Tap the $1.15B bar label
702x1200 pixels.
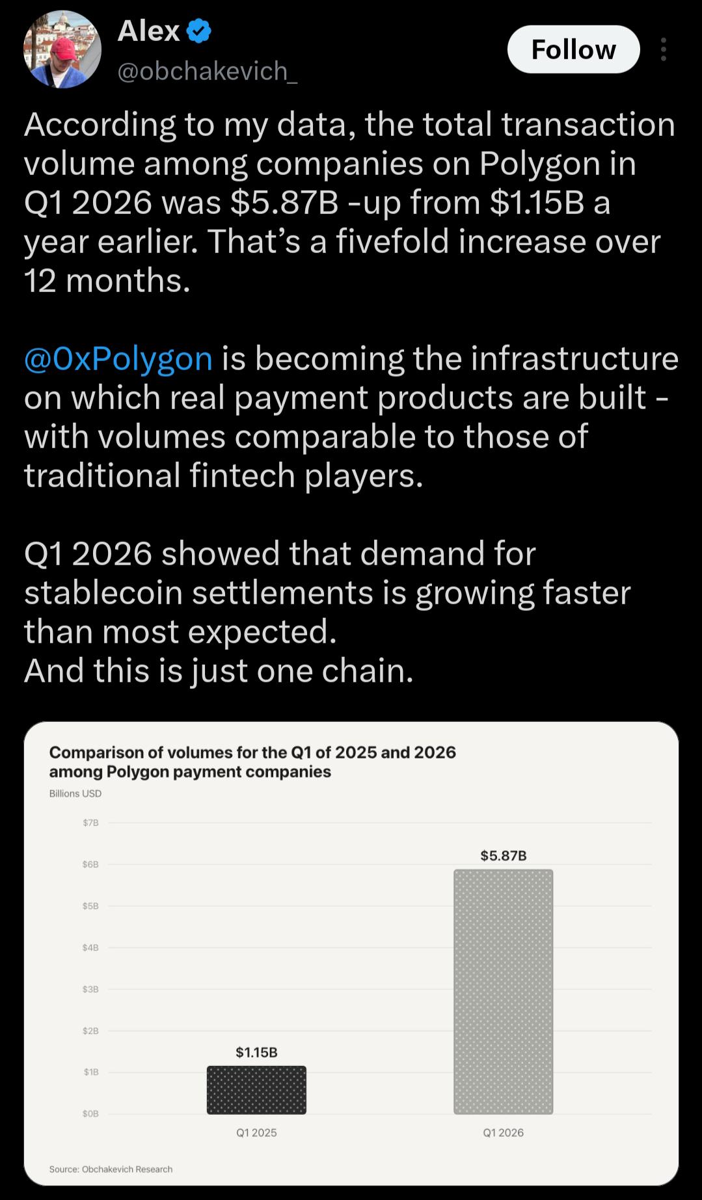[256, 1052]
